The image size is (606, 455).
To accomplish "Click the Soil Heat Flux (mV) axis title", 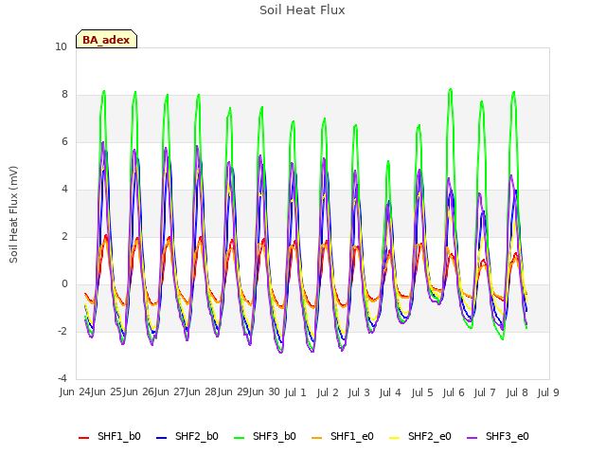I will click(x=13, y=214).
